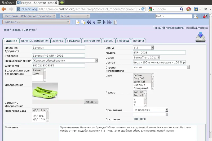Image resolution: width=212 pixels, height=141 pixels.
Task: Open the list view icon
Action: pos(99,22)
